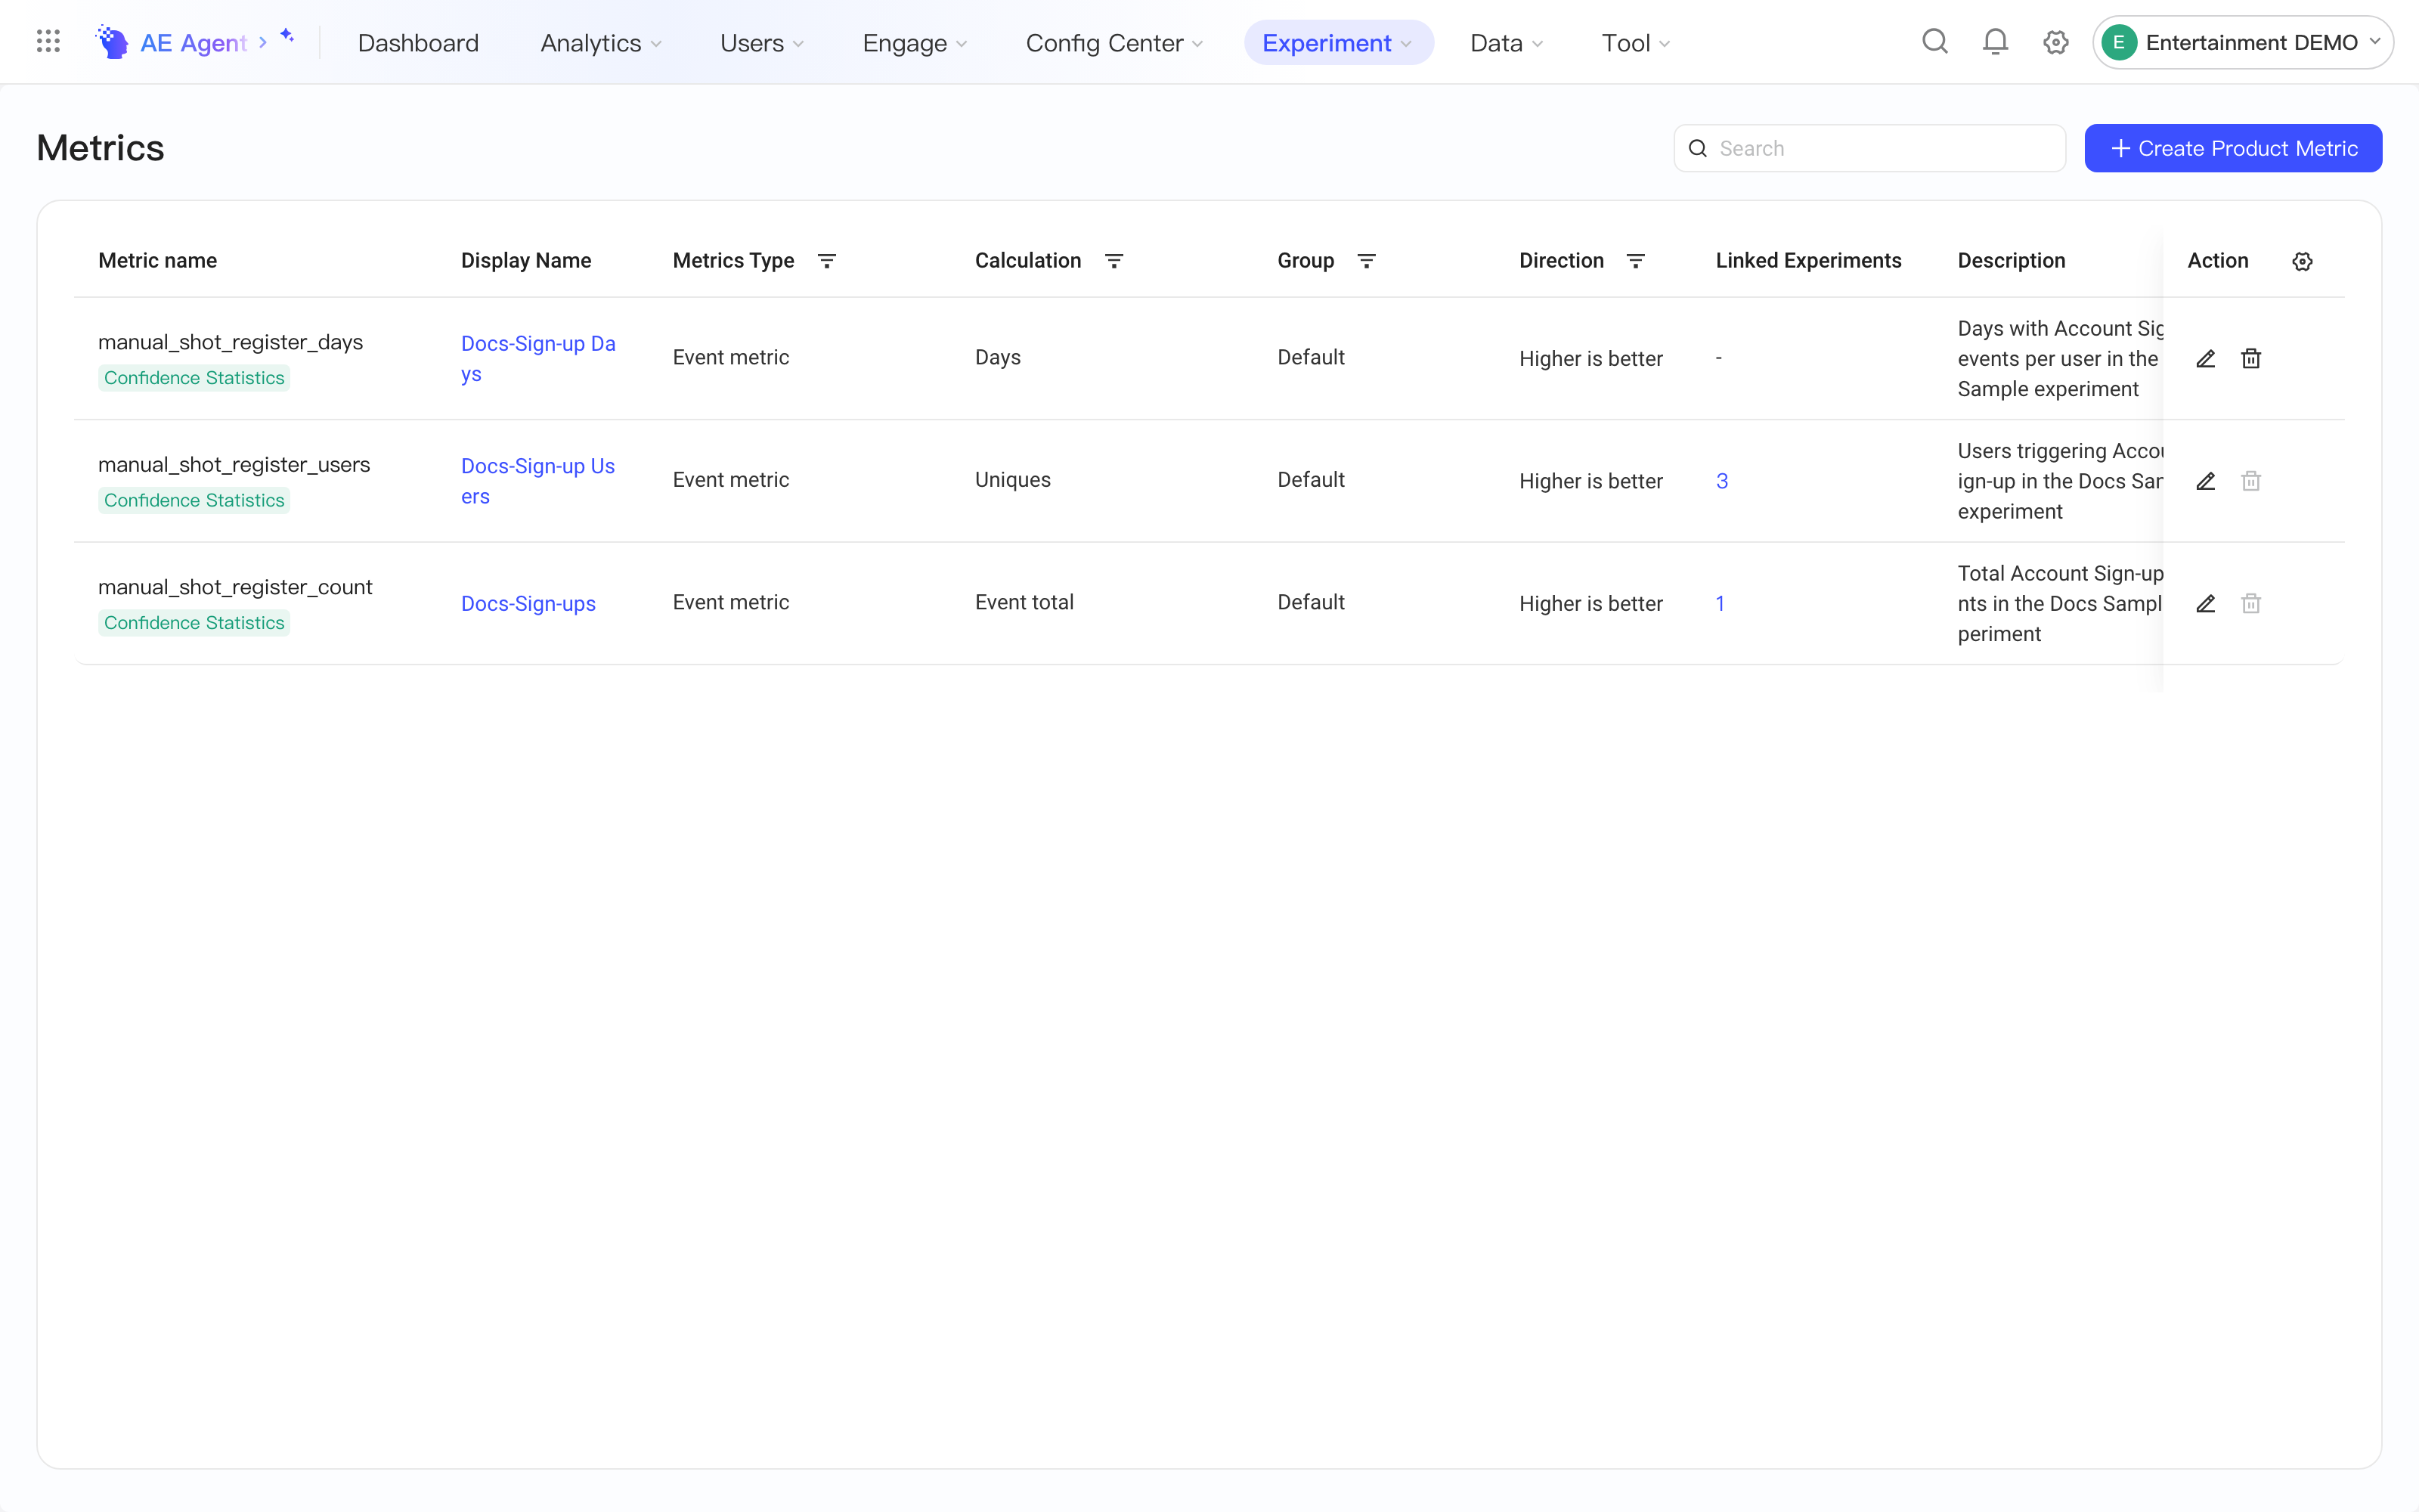
Task: Click the Linked Experiments column header
Action: 1808,261
